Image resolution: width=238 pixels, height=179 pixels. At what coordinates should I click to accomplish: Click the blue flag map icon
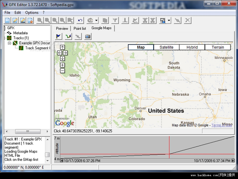pyautogui.click(x=59, y=37)
